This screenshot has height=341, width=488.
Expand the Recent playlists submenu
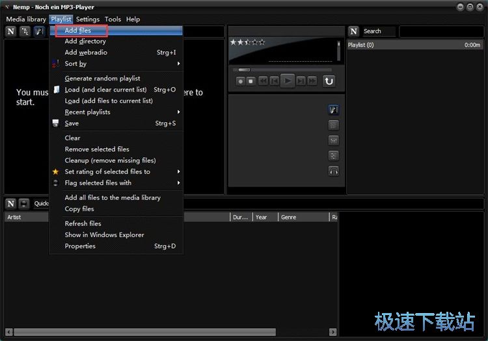tap(116, 112)
